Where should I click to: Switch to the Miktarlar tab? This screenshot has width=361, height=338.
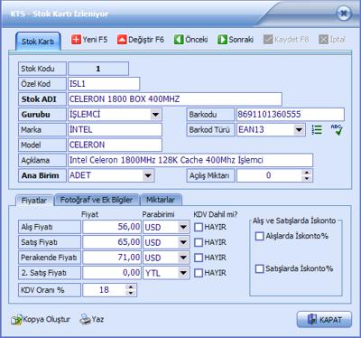[161, 200]
